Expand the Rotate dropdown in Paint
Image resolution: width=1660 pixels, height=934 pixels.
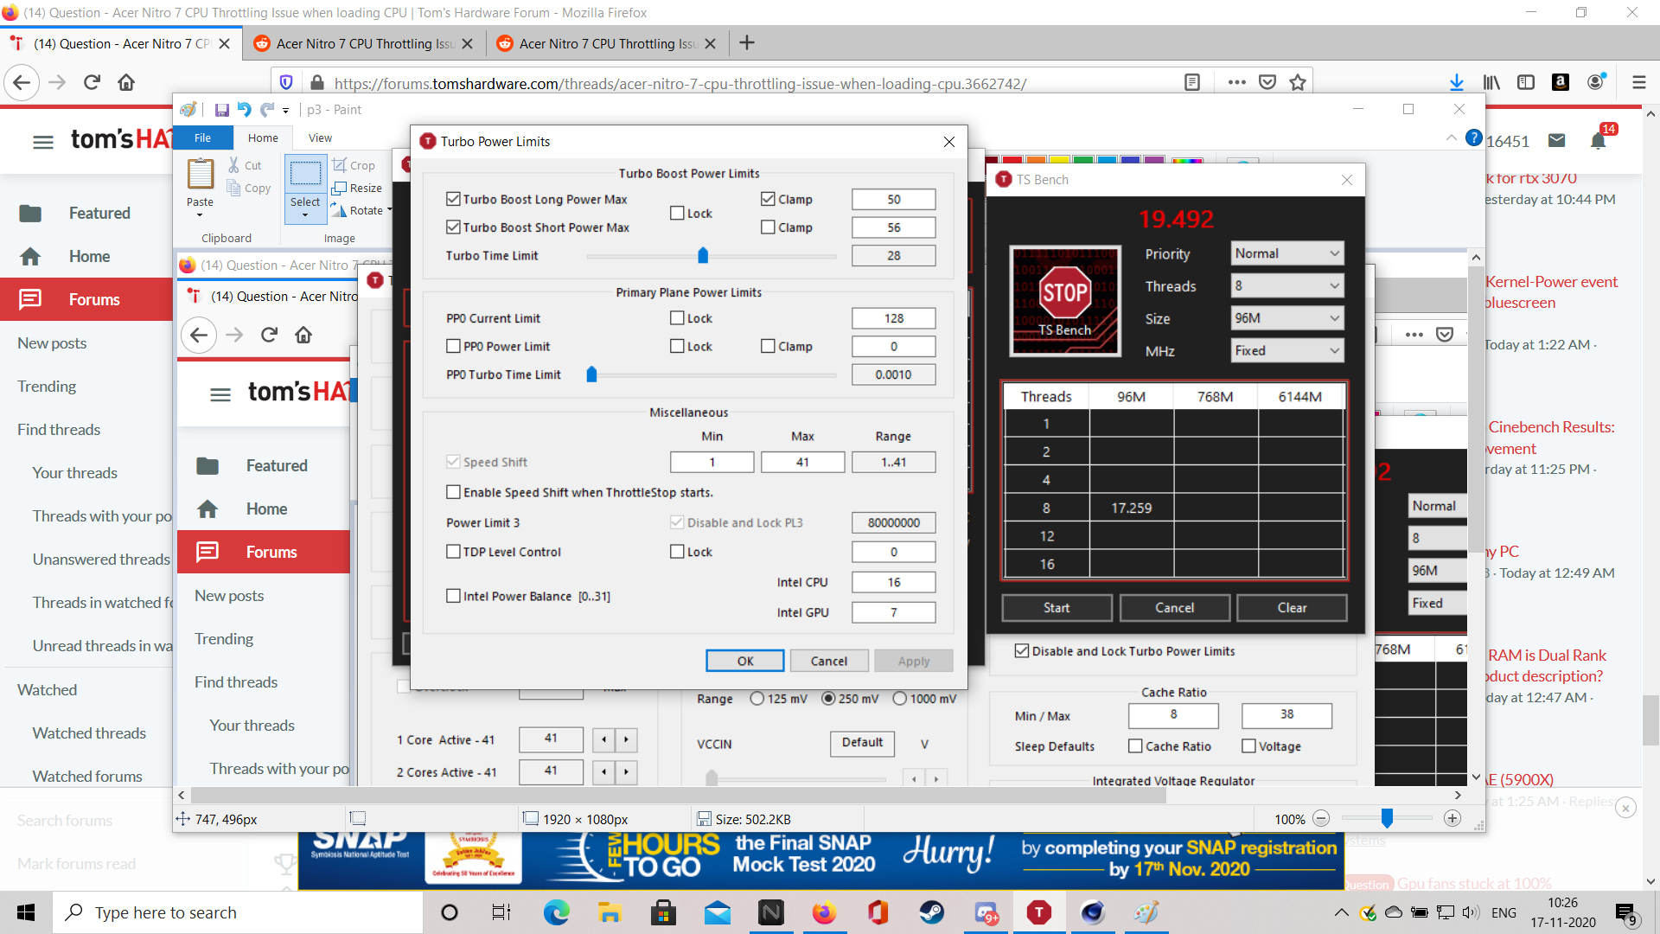[x=389, y=210]
